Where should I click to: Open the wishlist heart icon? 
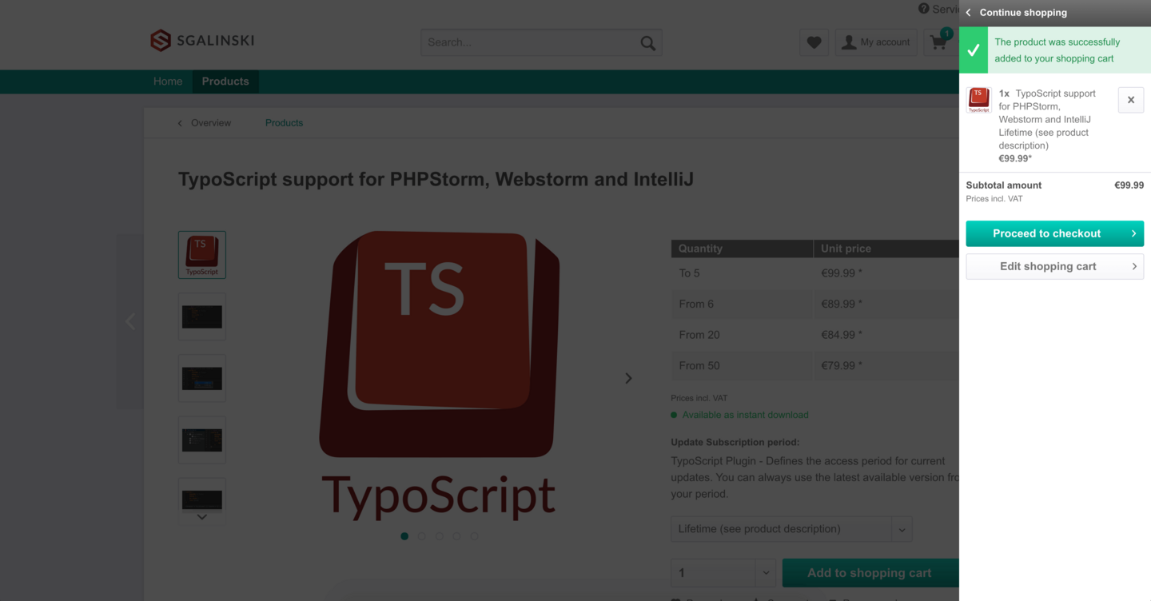tap(814, 42)
